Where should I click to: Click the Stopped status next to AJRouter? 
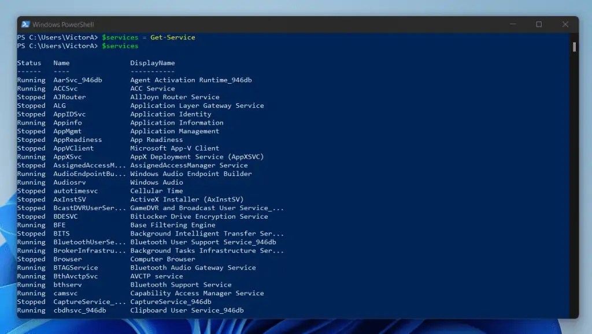coord(31,97)
